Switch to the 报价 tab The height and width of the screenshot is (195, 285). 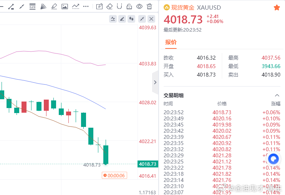(171, 42)
